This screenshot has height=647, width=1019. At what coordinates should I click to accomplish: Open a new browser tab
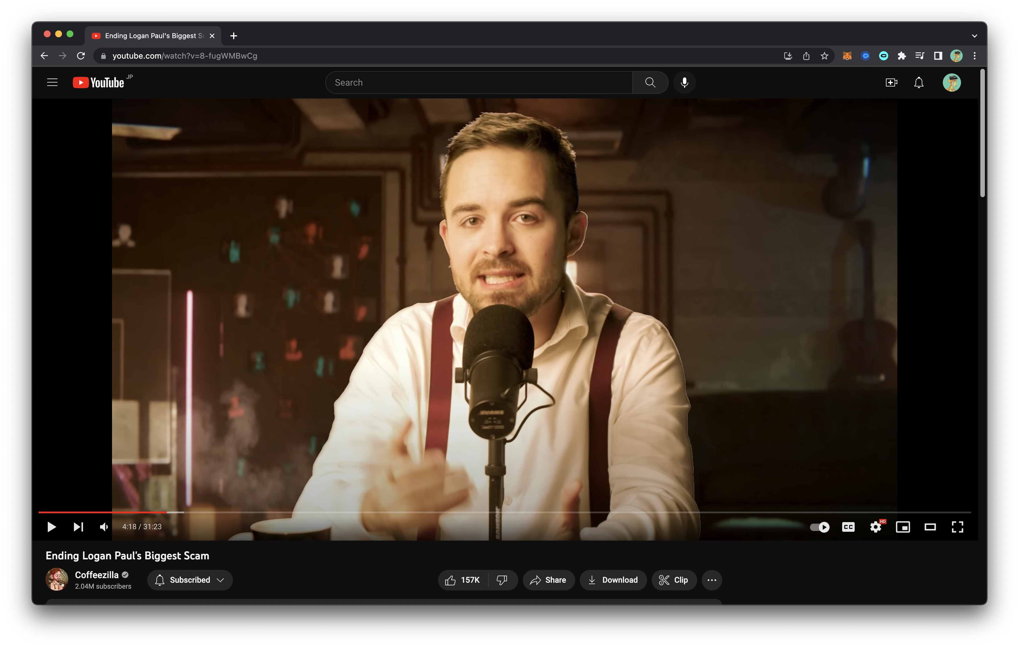(x=234, y=36)
